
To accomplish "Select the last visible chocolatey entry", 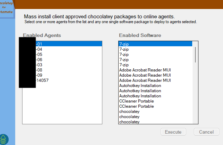I will 129,122.
